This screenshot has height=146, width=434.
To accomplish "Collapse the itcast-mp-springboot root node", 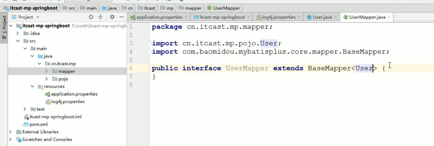I will [11, 26].
